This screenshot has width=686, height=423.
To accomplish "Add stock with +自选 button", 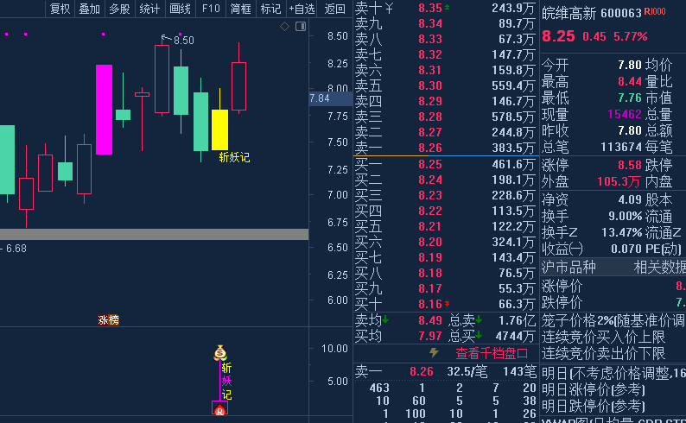I will click(x=302, y=9).
